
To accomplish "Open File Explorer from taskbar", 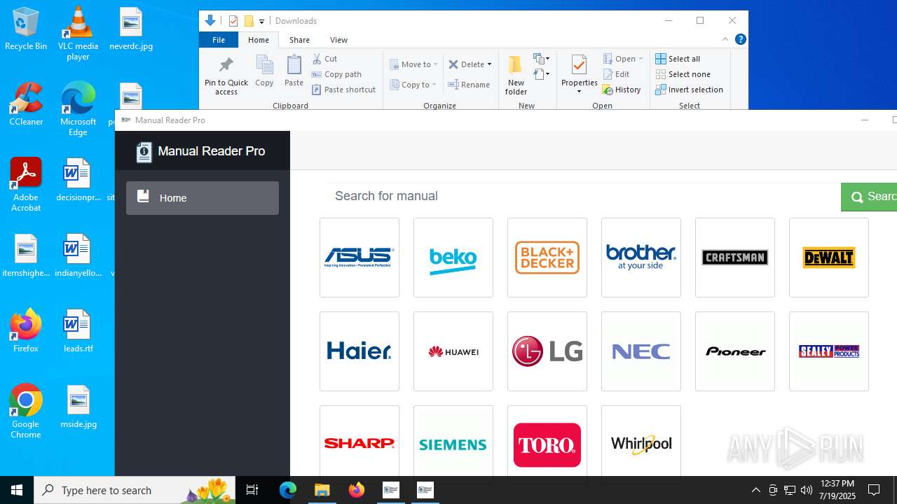I will coord(322,490).
